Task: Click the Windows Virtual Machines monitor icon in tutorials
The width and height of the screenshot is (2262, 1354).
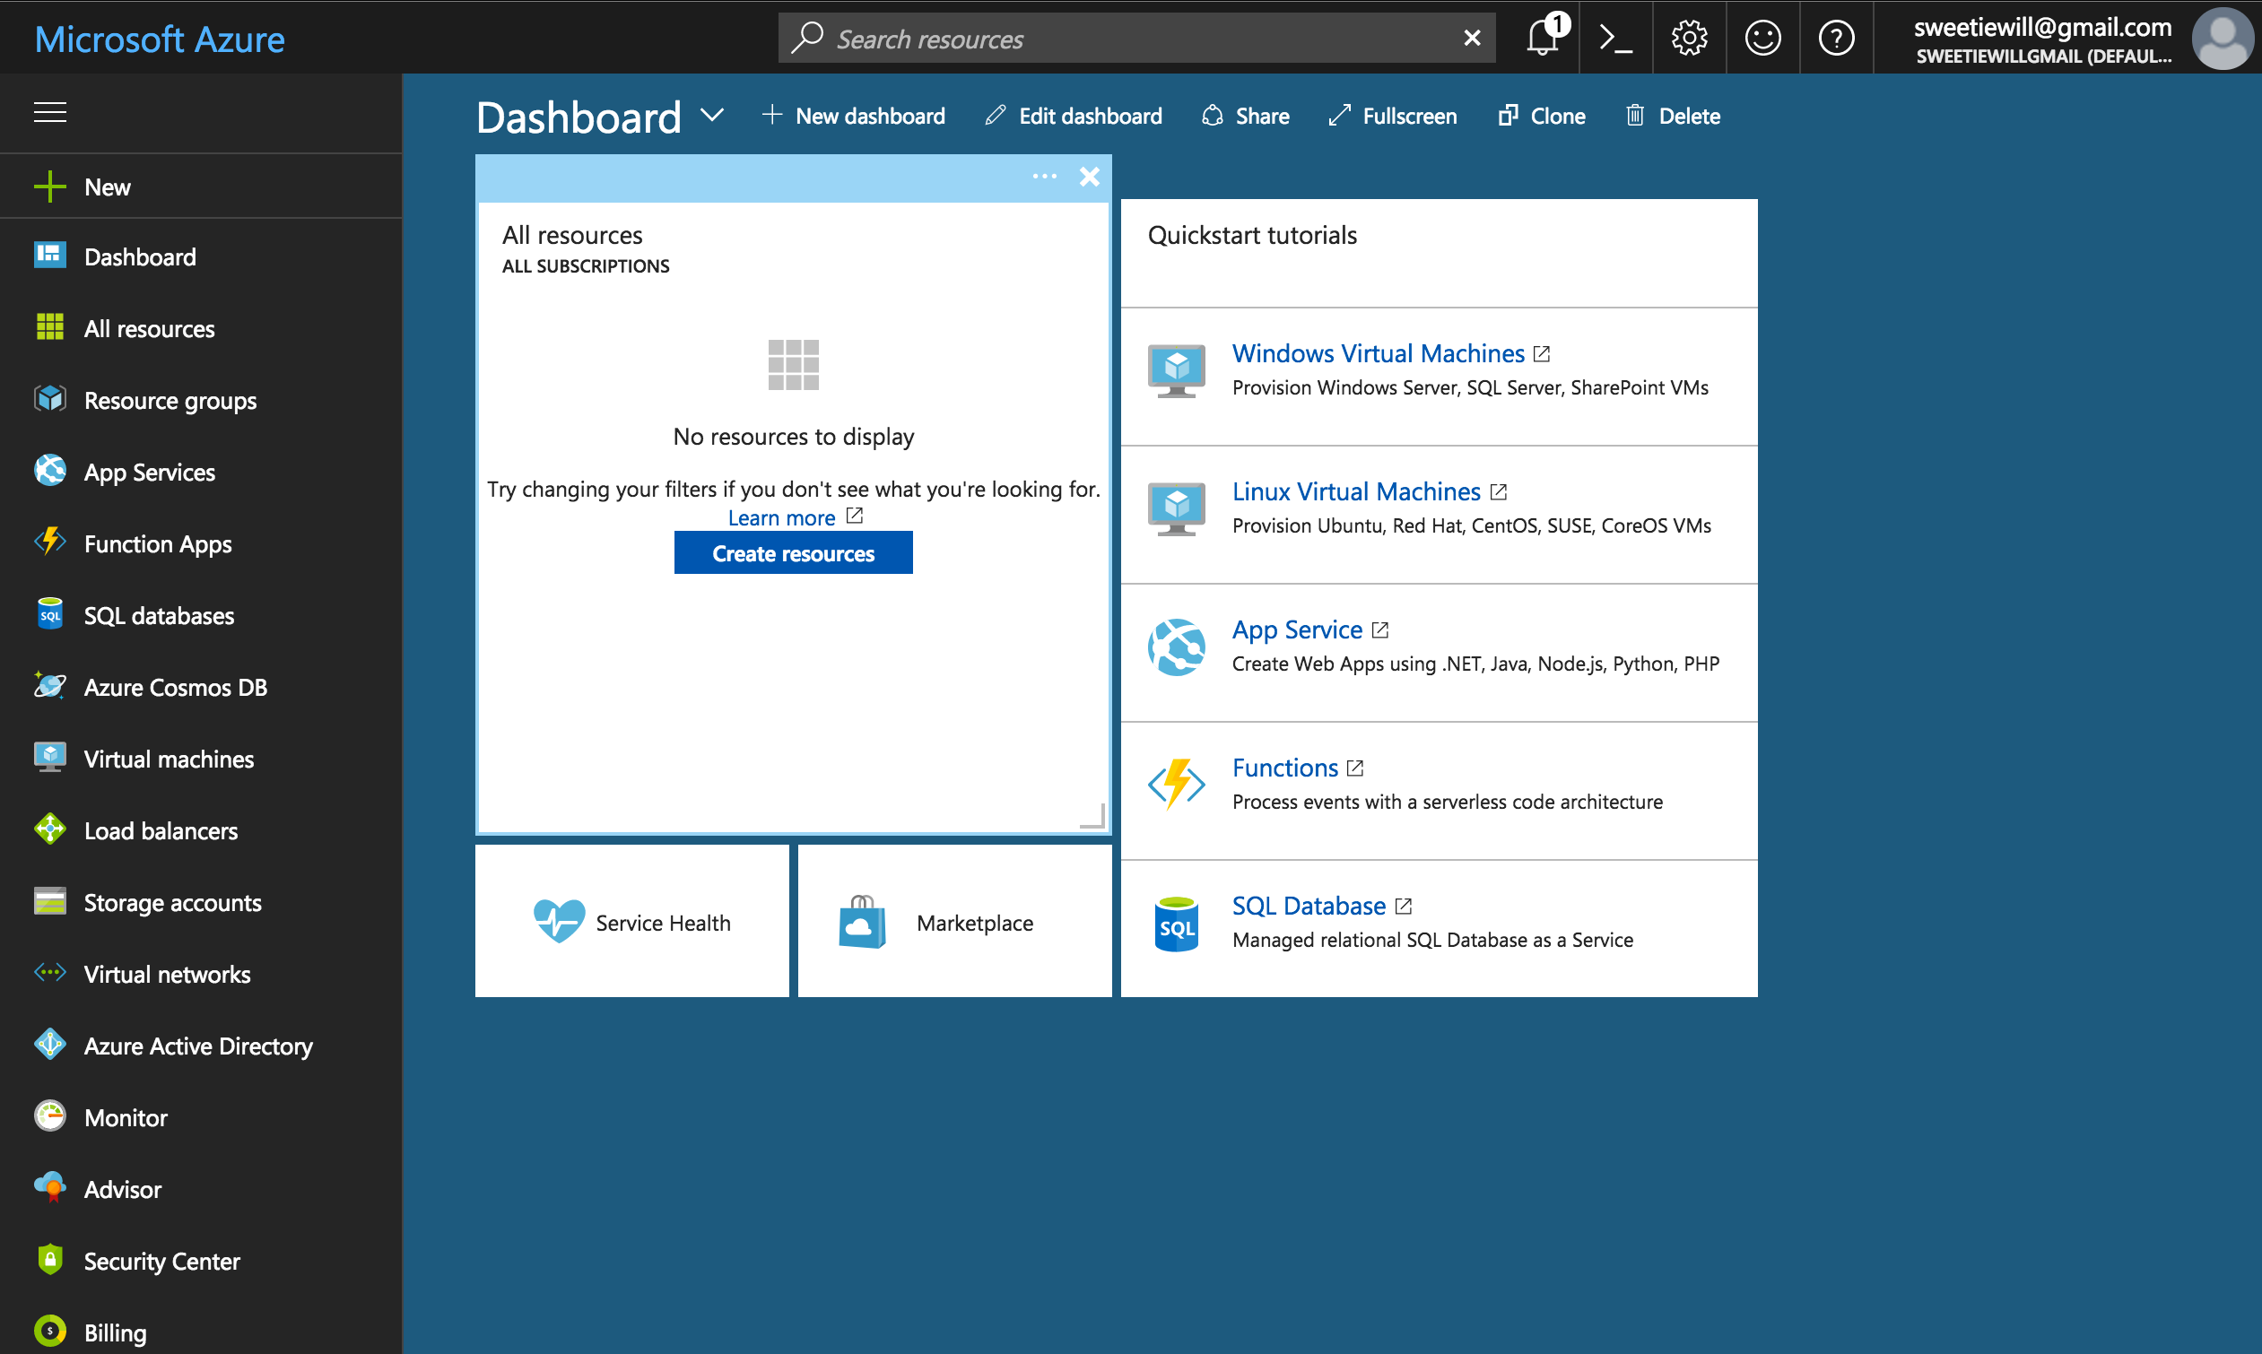Action: pos(1176,370)
